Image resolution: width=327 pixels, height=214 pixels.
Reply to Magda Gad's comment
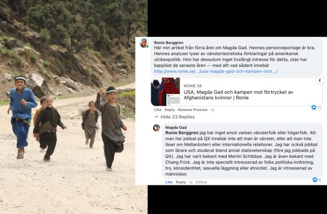(x=181, y=182)
